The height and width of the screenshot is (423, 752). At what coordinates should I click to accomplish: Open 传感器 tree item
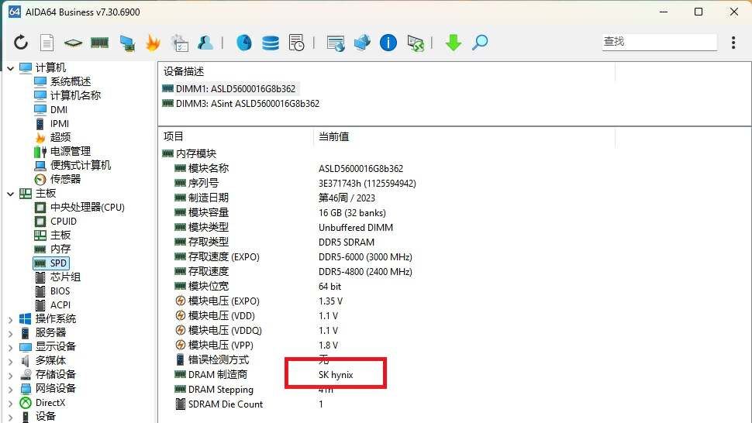pyautogui.click(x=65, y=179)
